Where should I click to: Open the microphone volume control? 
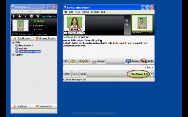tap(83, 74)
